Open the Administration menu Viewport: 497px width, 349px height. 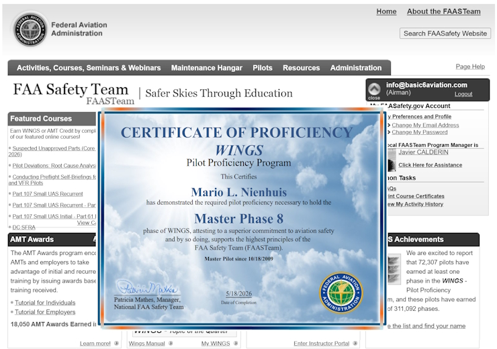(356, 68)
